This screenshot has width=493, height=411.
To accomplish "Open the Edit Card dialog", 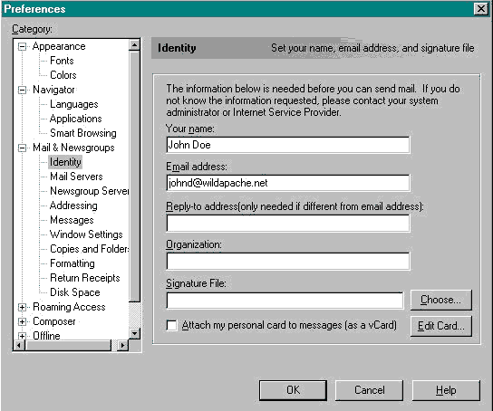I will point(440,326).
